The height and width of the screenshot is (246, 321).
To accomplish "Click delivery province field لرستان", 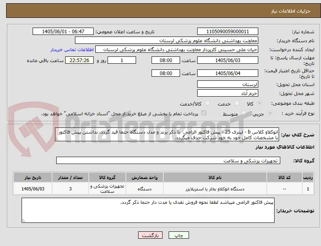I will (x=228, y=84).
